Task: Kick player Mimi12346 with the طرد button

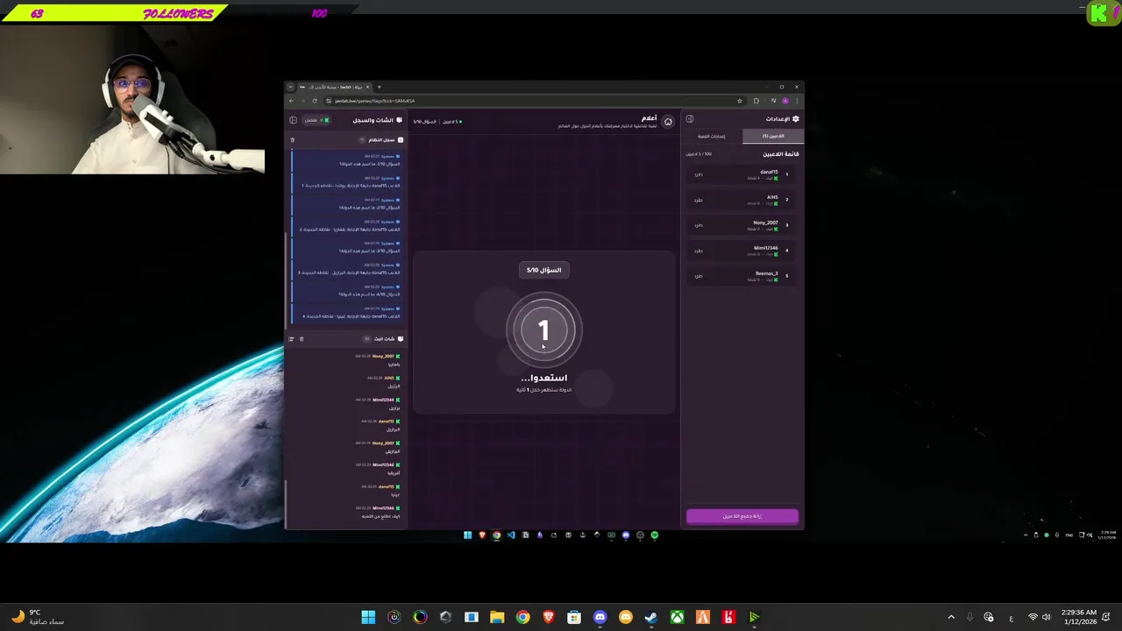Action: 699,251
